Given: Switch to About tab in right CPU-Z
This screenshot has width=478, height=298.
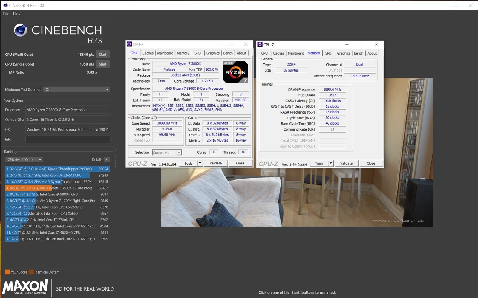Looking at the screenshot, I should pyautogui.click(x=372, y=53).
